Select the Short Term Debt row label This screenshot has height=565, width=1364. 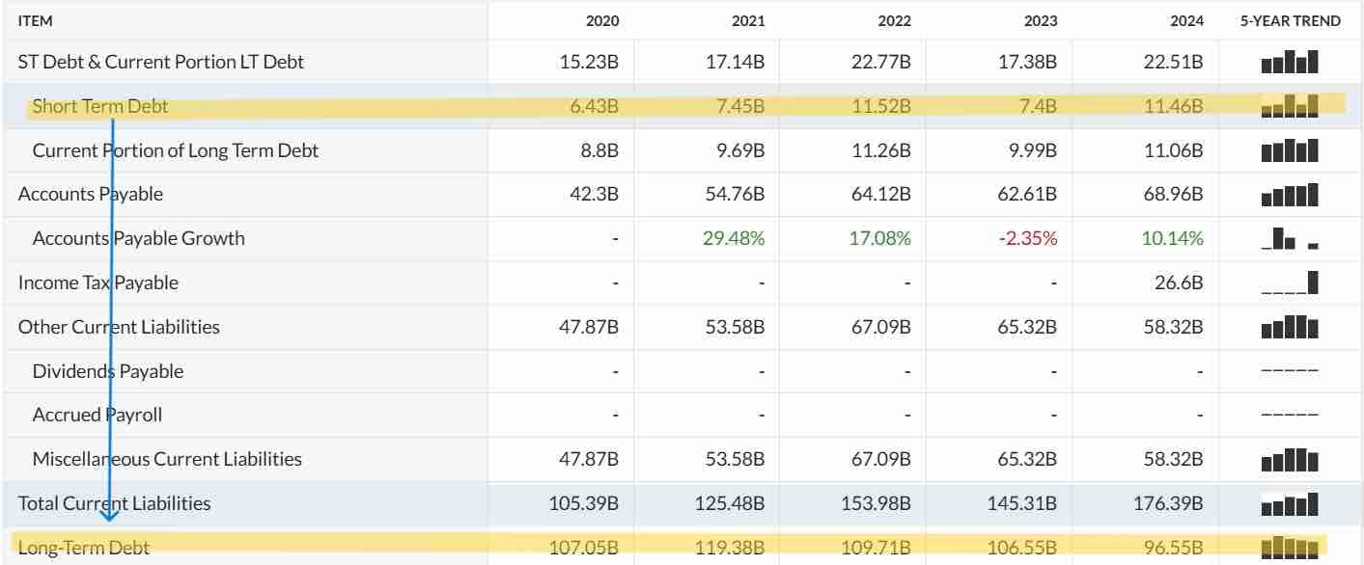click(100, 106)
